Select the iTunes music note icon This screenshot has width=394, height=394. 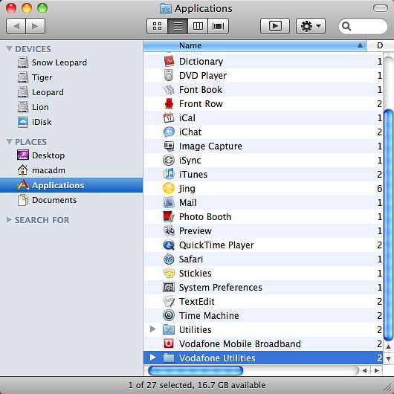tap(169, 174)
